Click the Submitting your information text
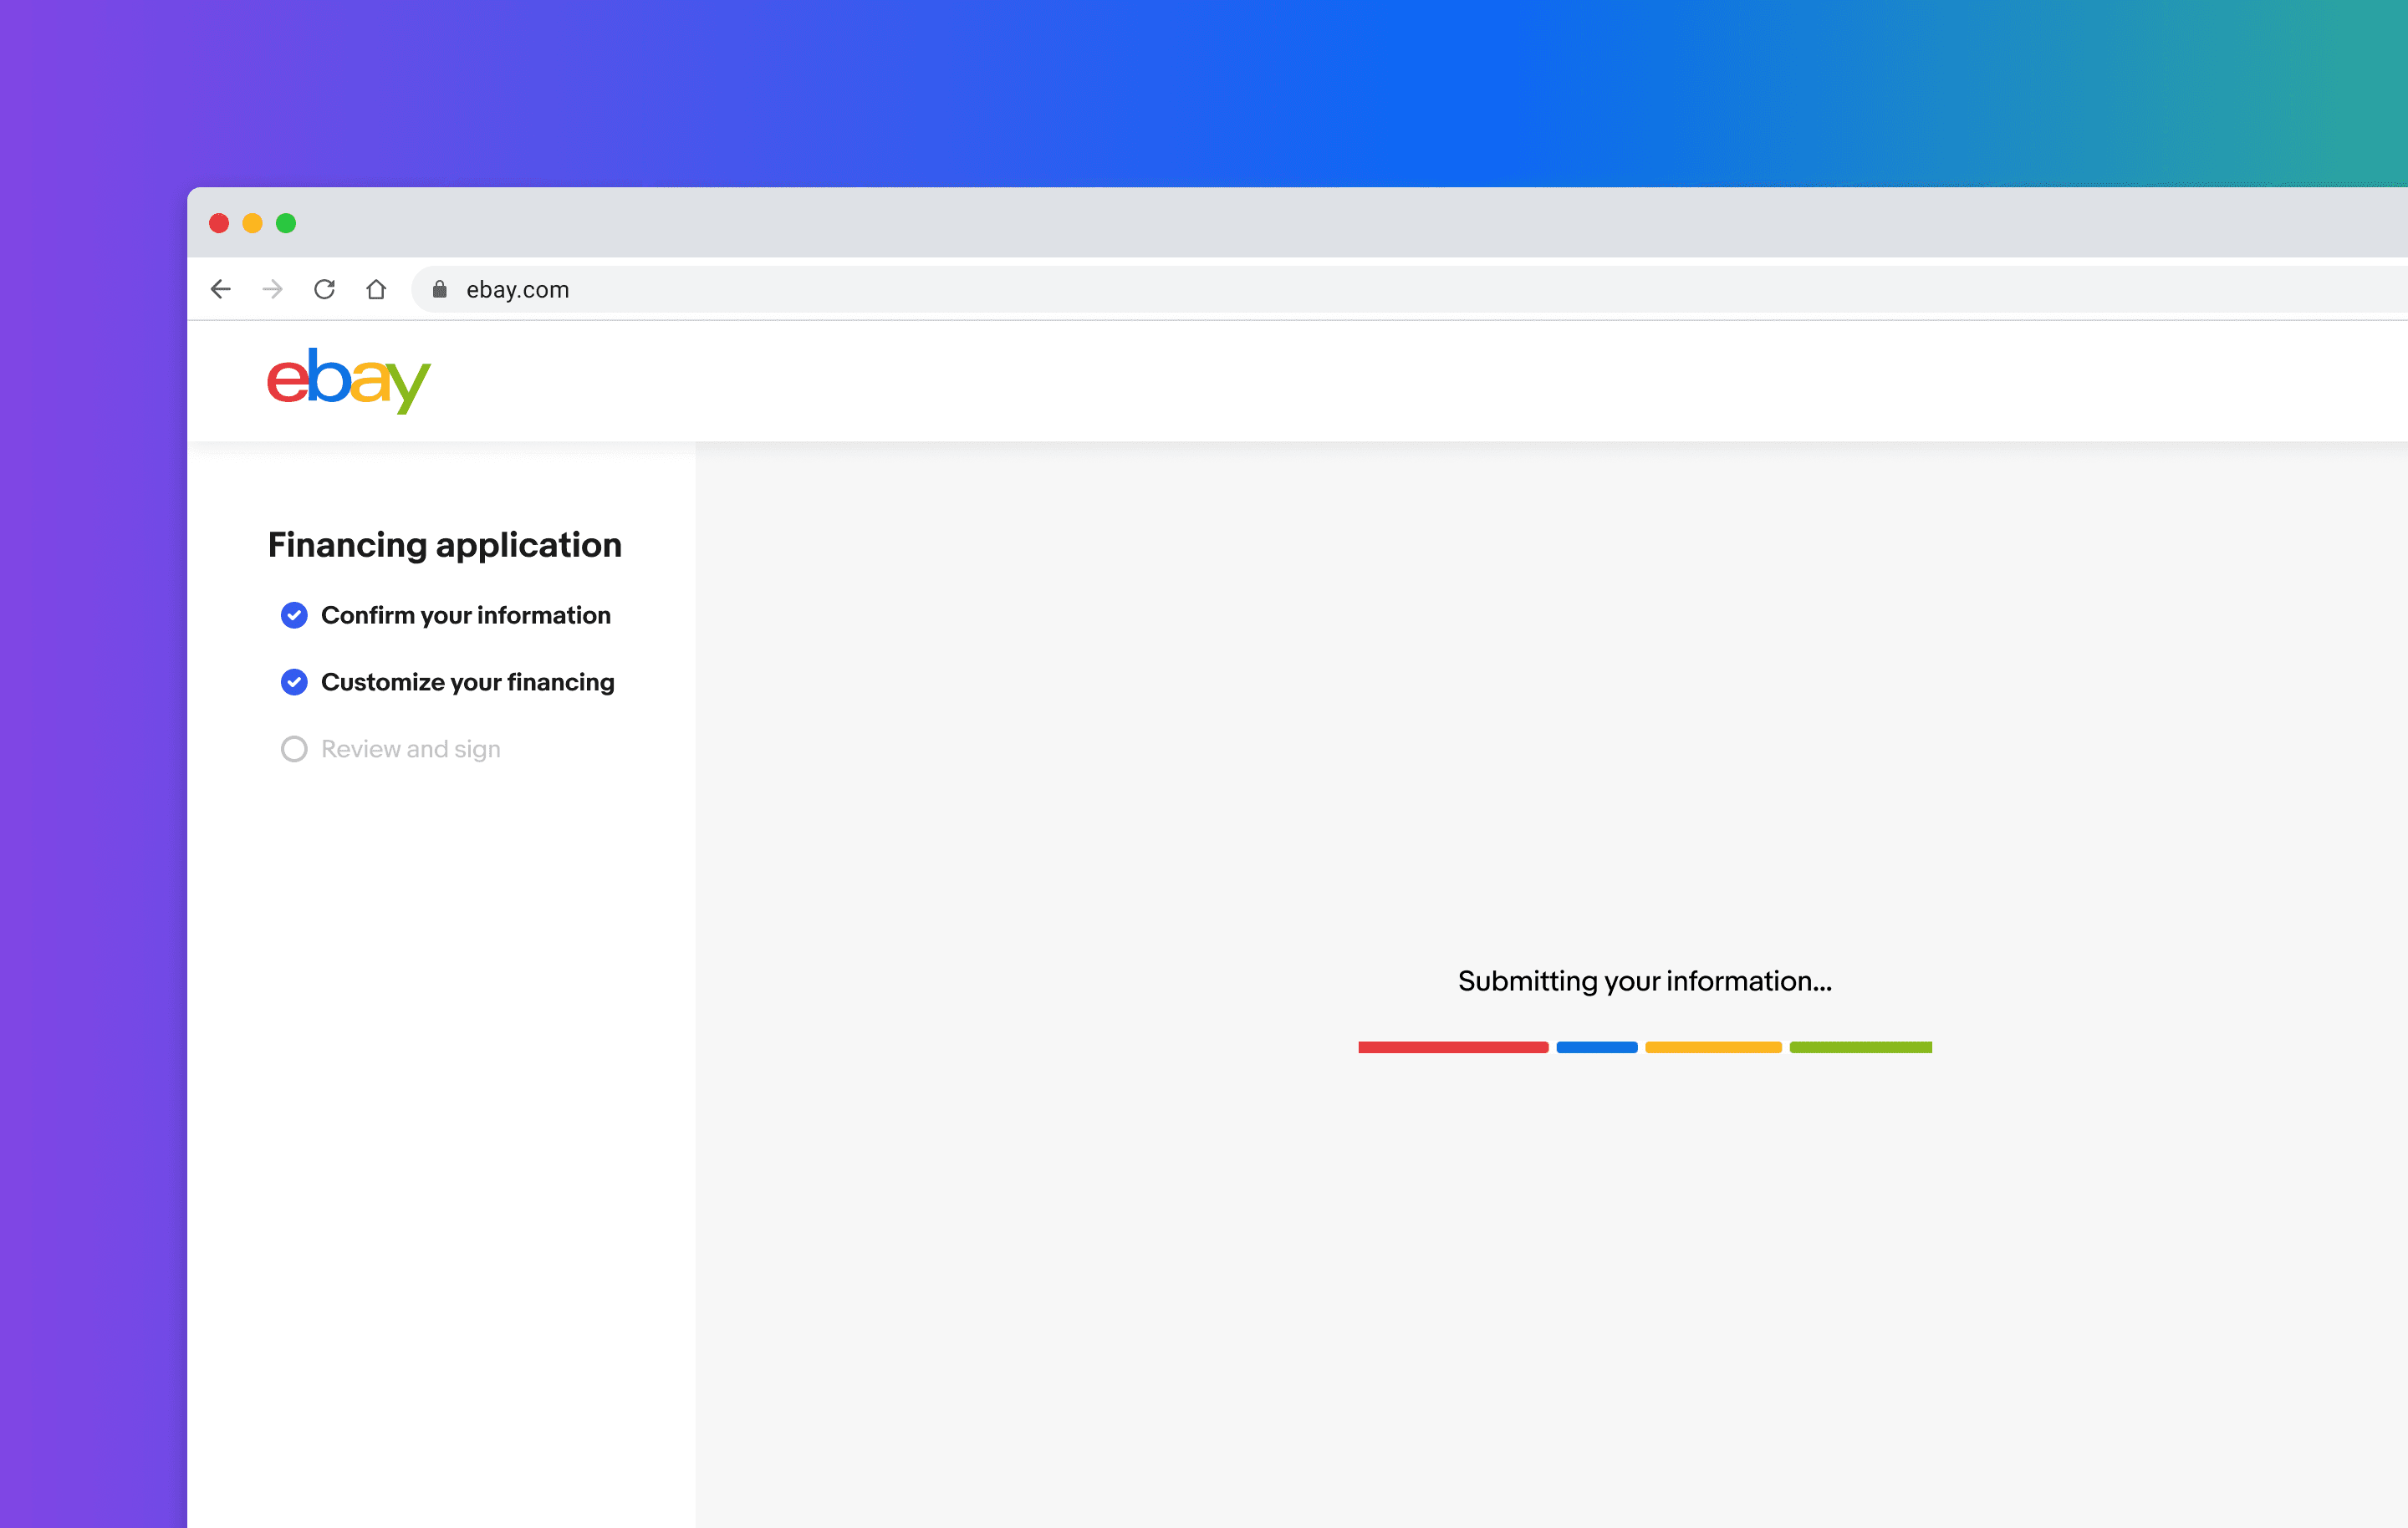The height and width of the screenshot is (1528, 2408). point(1645,981)
